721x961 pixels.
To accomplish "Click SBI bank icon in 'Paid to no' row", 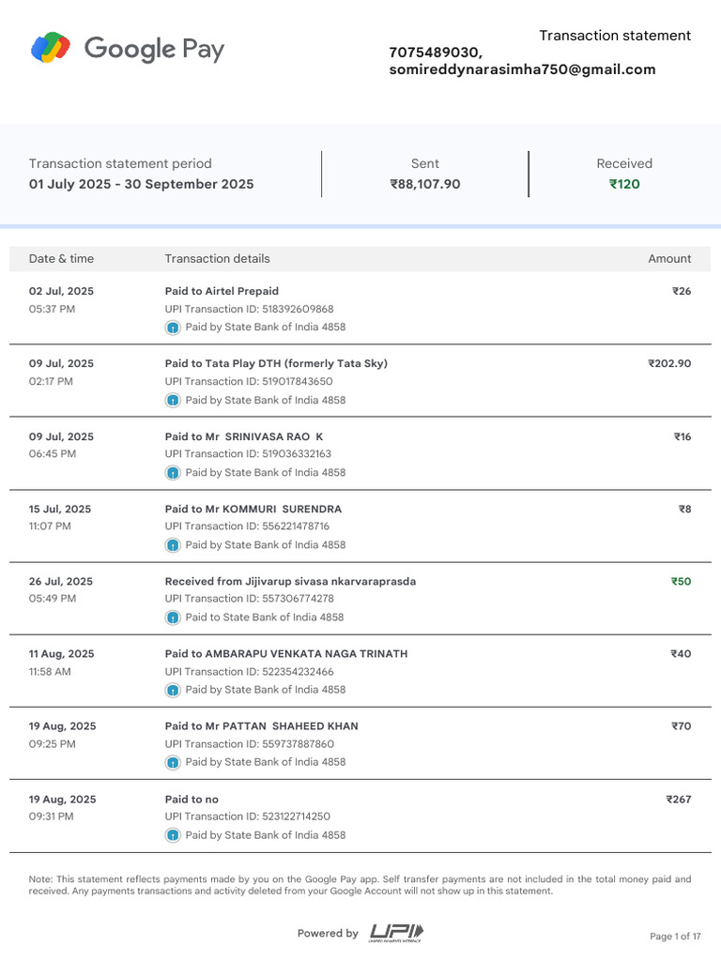I will (173, 834).
